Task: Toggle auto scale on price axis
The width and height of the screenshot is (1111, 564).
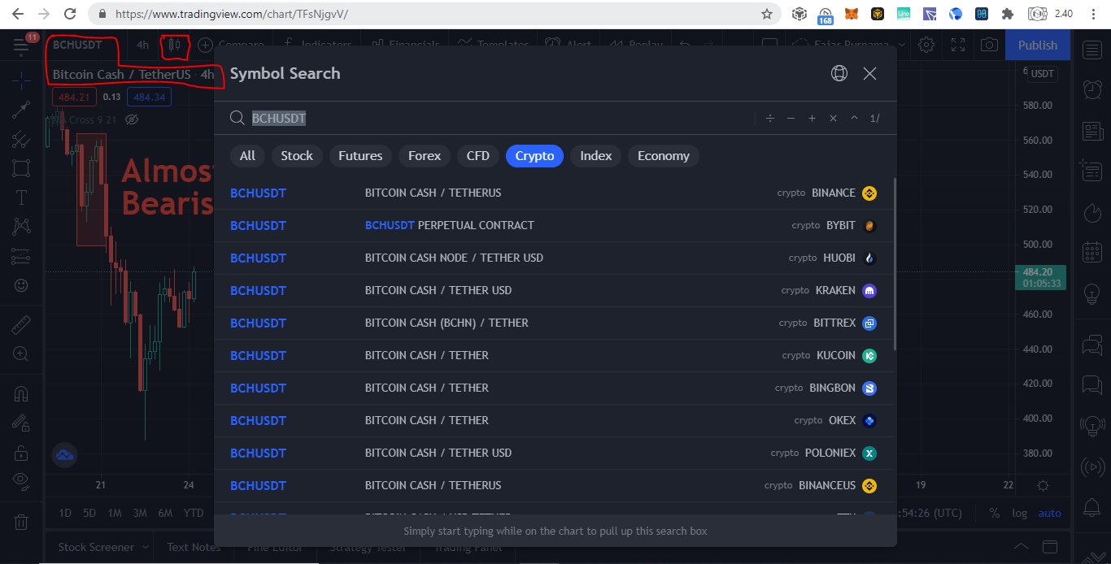Action: click(x=1049, y=513)
